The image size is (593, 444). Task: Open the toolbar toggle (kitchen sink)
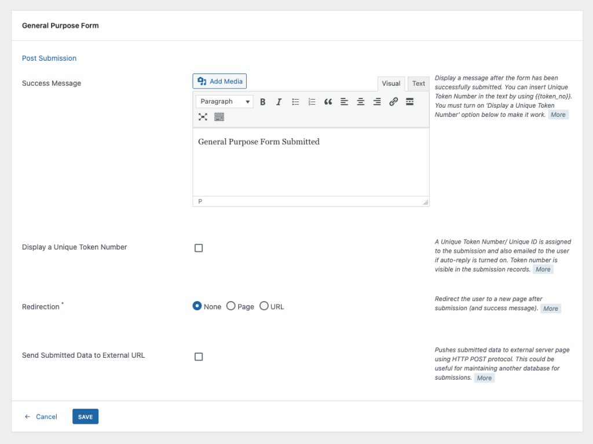coord(219,117)
